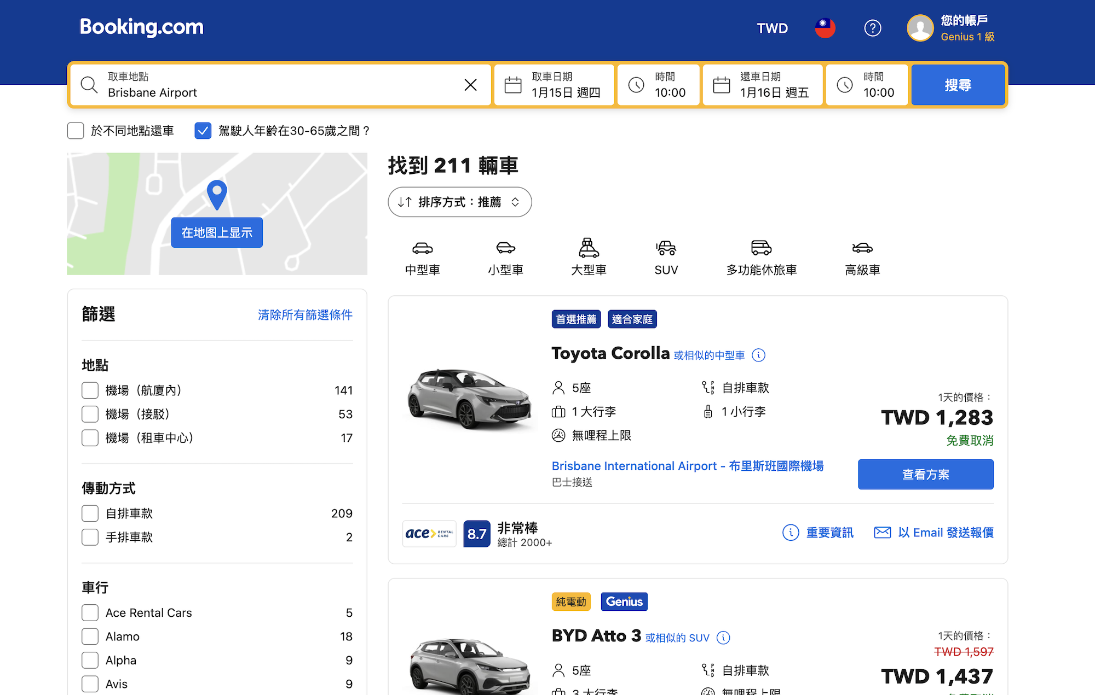This screenshot has height=695, width=1095.
Task: Click the X to clear Brisbane Airport
Action: pyautogui.click(x=470, y=85)
